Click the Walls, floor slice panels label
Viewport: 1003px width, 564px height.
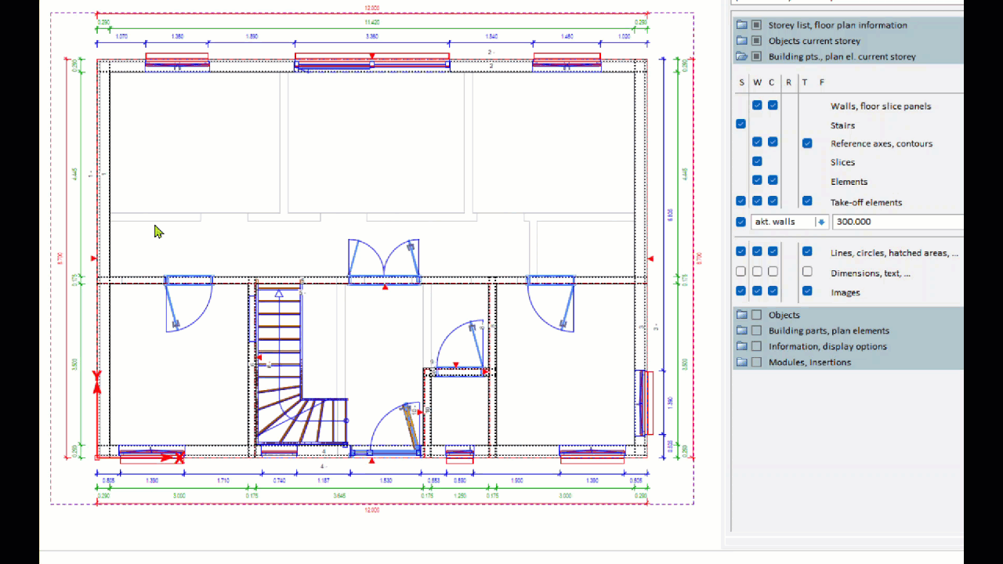click(881, 106)
